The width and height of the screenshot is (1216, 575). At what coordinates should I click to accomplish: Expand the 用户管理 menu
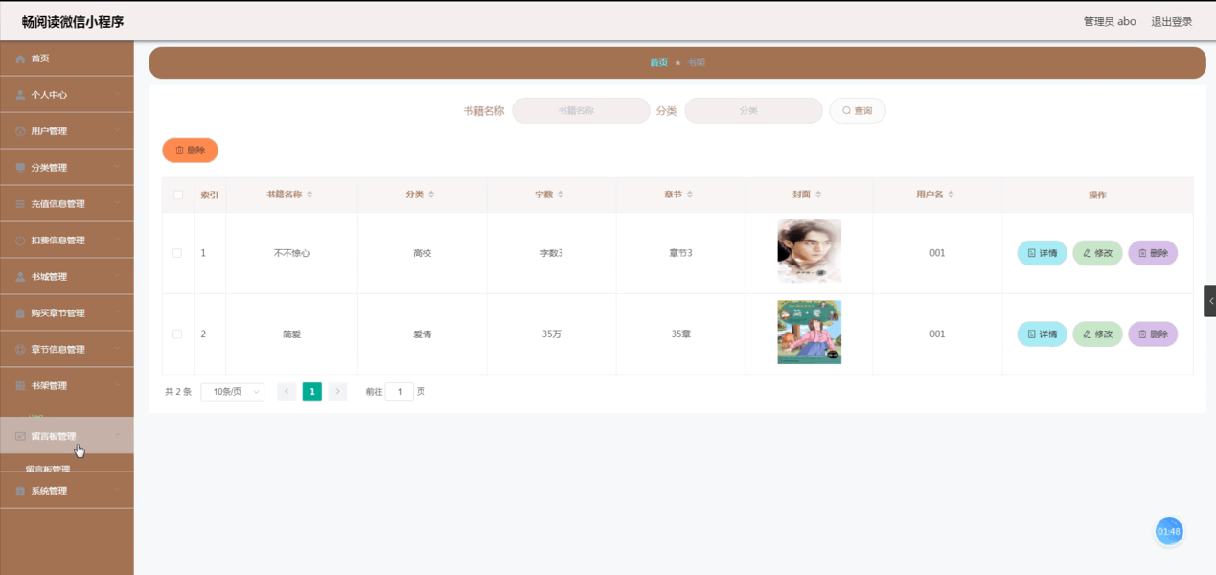[66, 131]
